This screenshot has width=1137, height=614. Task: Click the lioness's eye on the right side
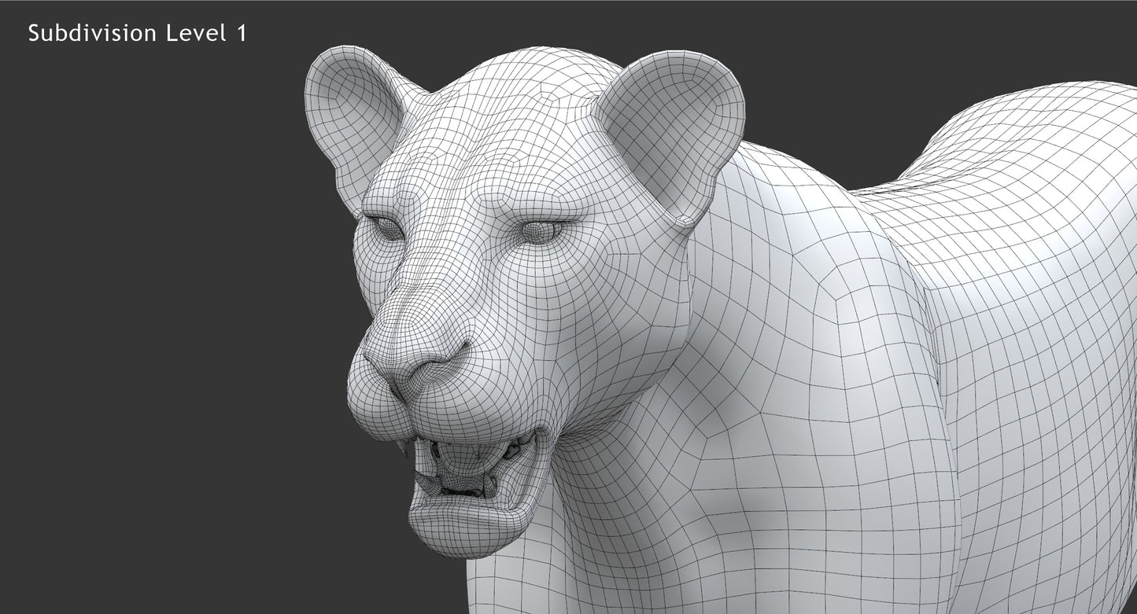540,232
